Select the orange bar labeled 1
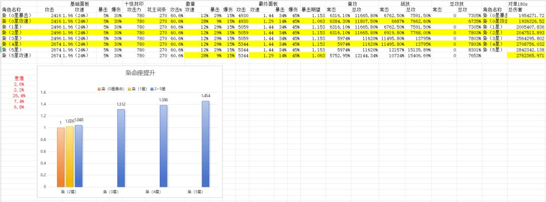 [61, 157]
